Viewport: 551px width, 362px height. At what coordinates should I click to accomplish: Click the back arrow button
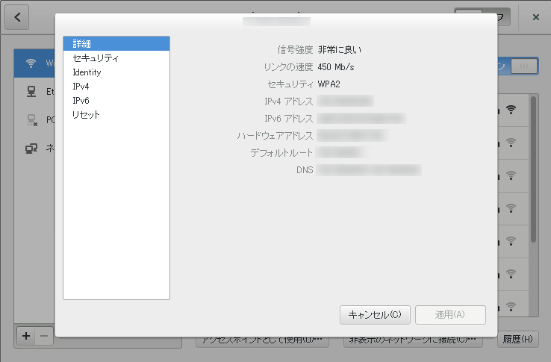point(17,17)
